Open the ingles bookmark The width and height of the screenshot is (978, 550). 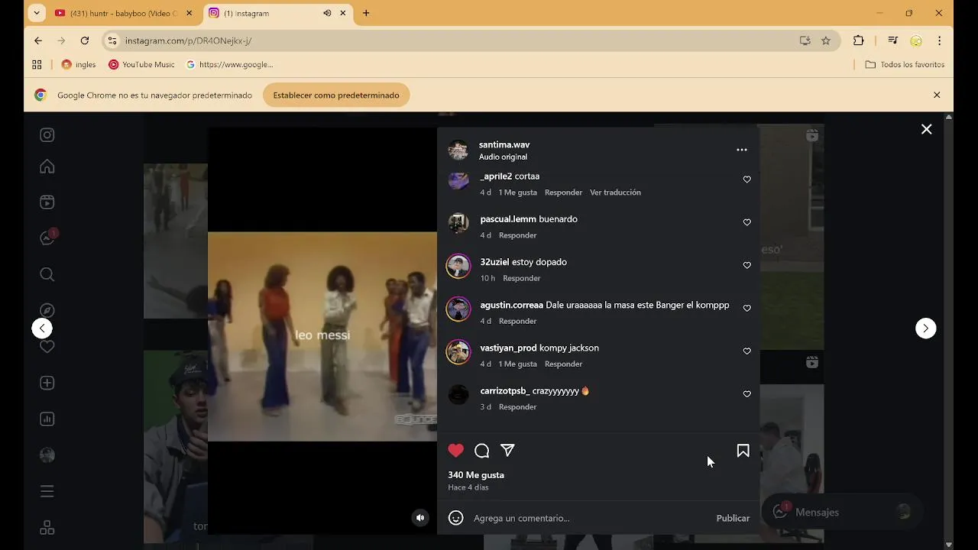click(x=79, y=65)
